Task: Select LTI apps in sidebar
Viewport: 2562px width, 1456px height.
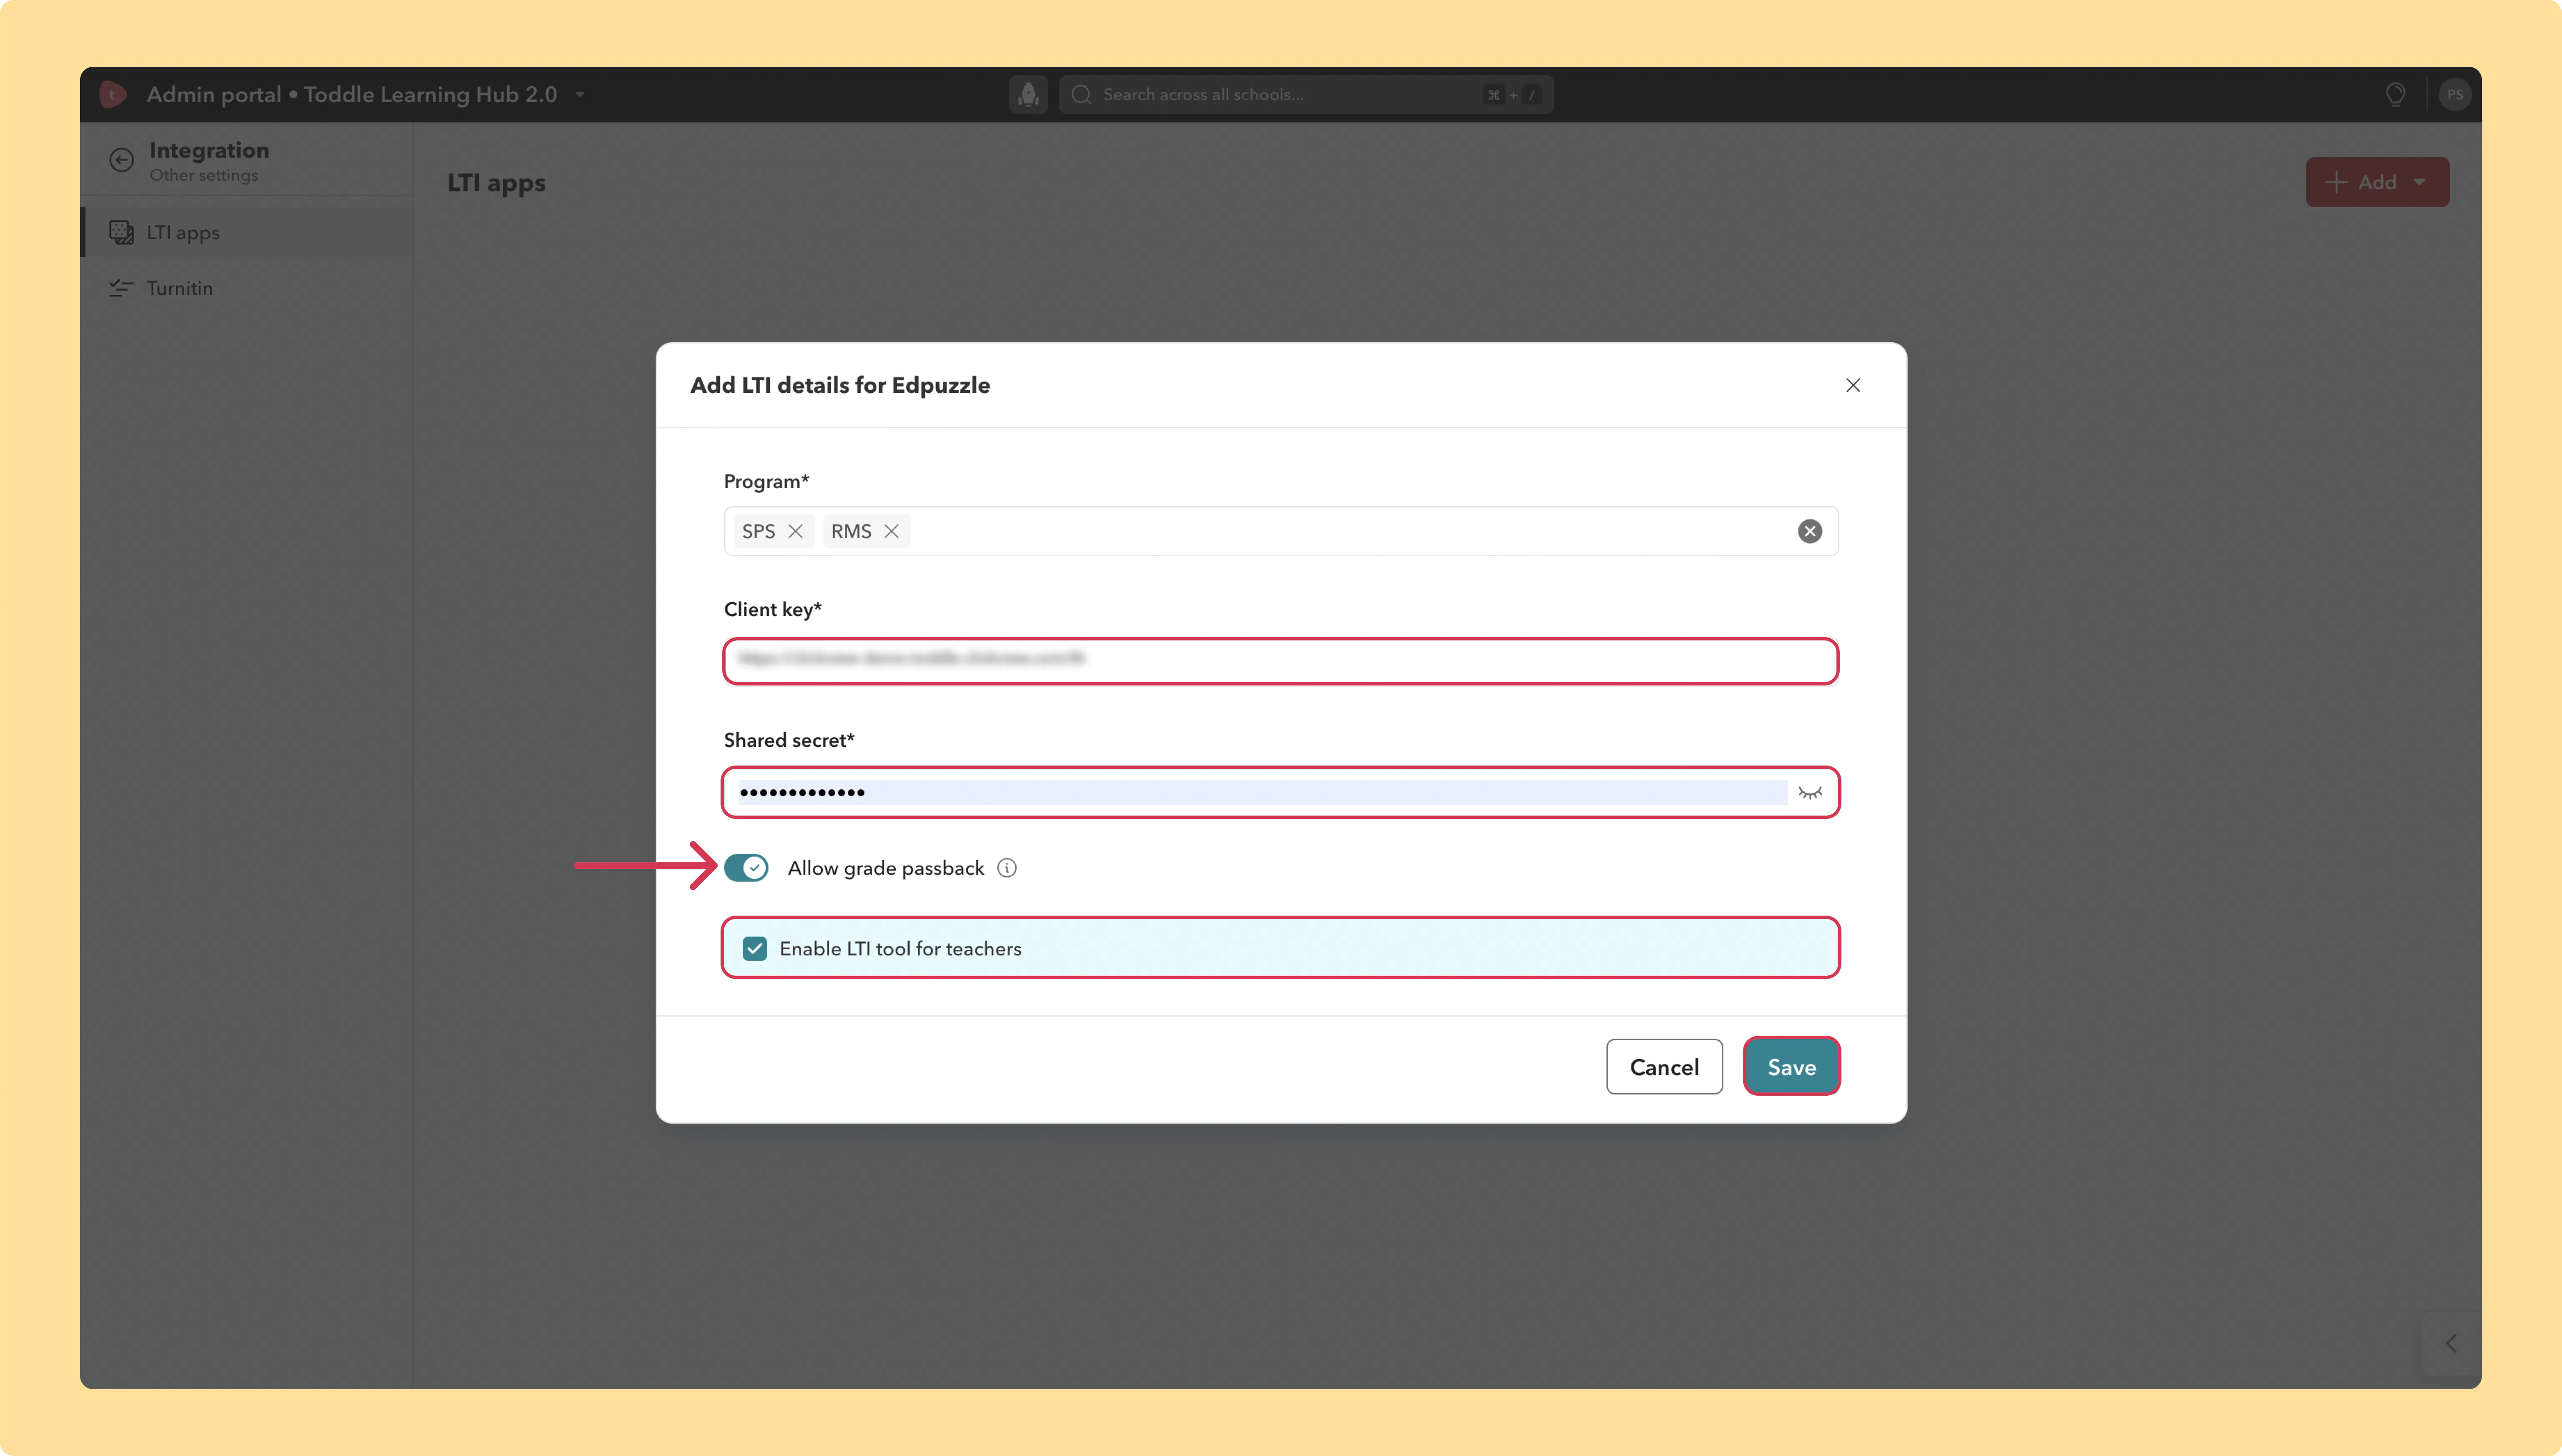Action: coord(247,232)
